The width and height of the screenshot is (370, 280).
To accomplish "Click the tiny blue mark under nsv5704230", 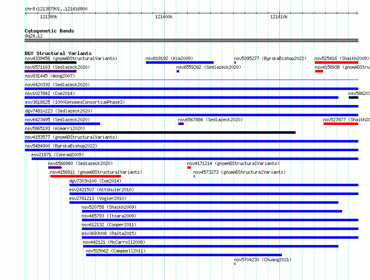I will pos(235,264).
